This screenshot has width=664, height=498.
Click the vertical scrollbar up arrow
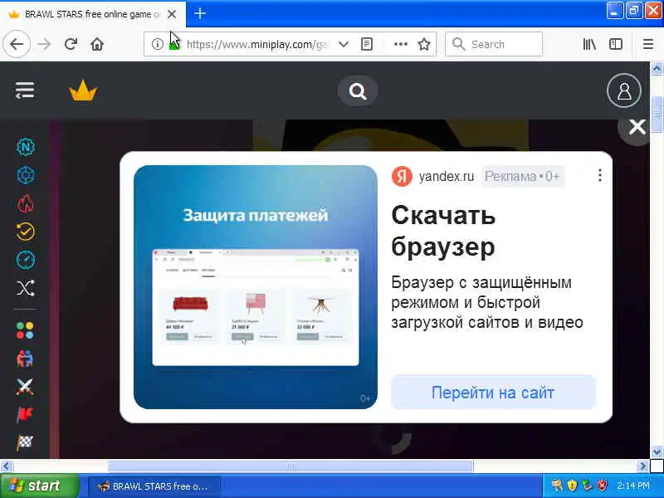coord(657,69)
